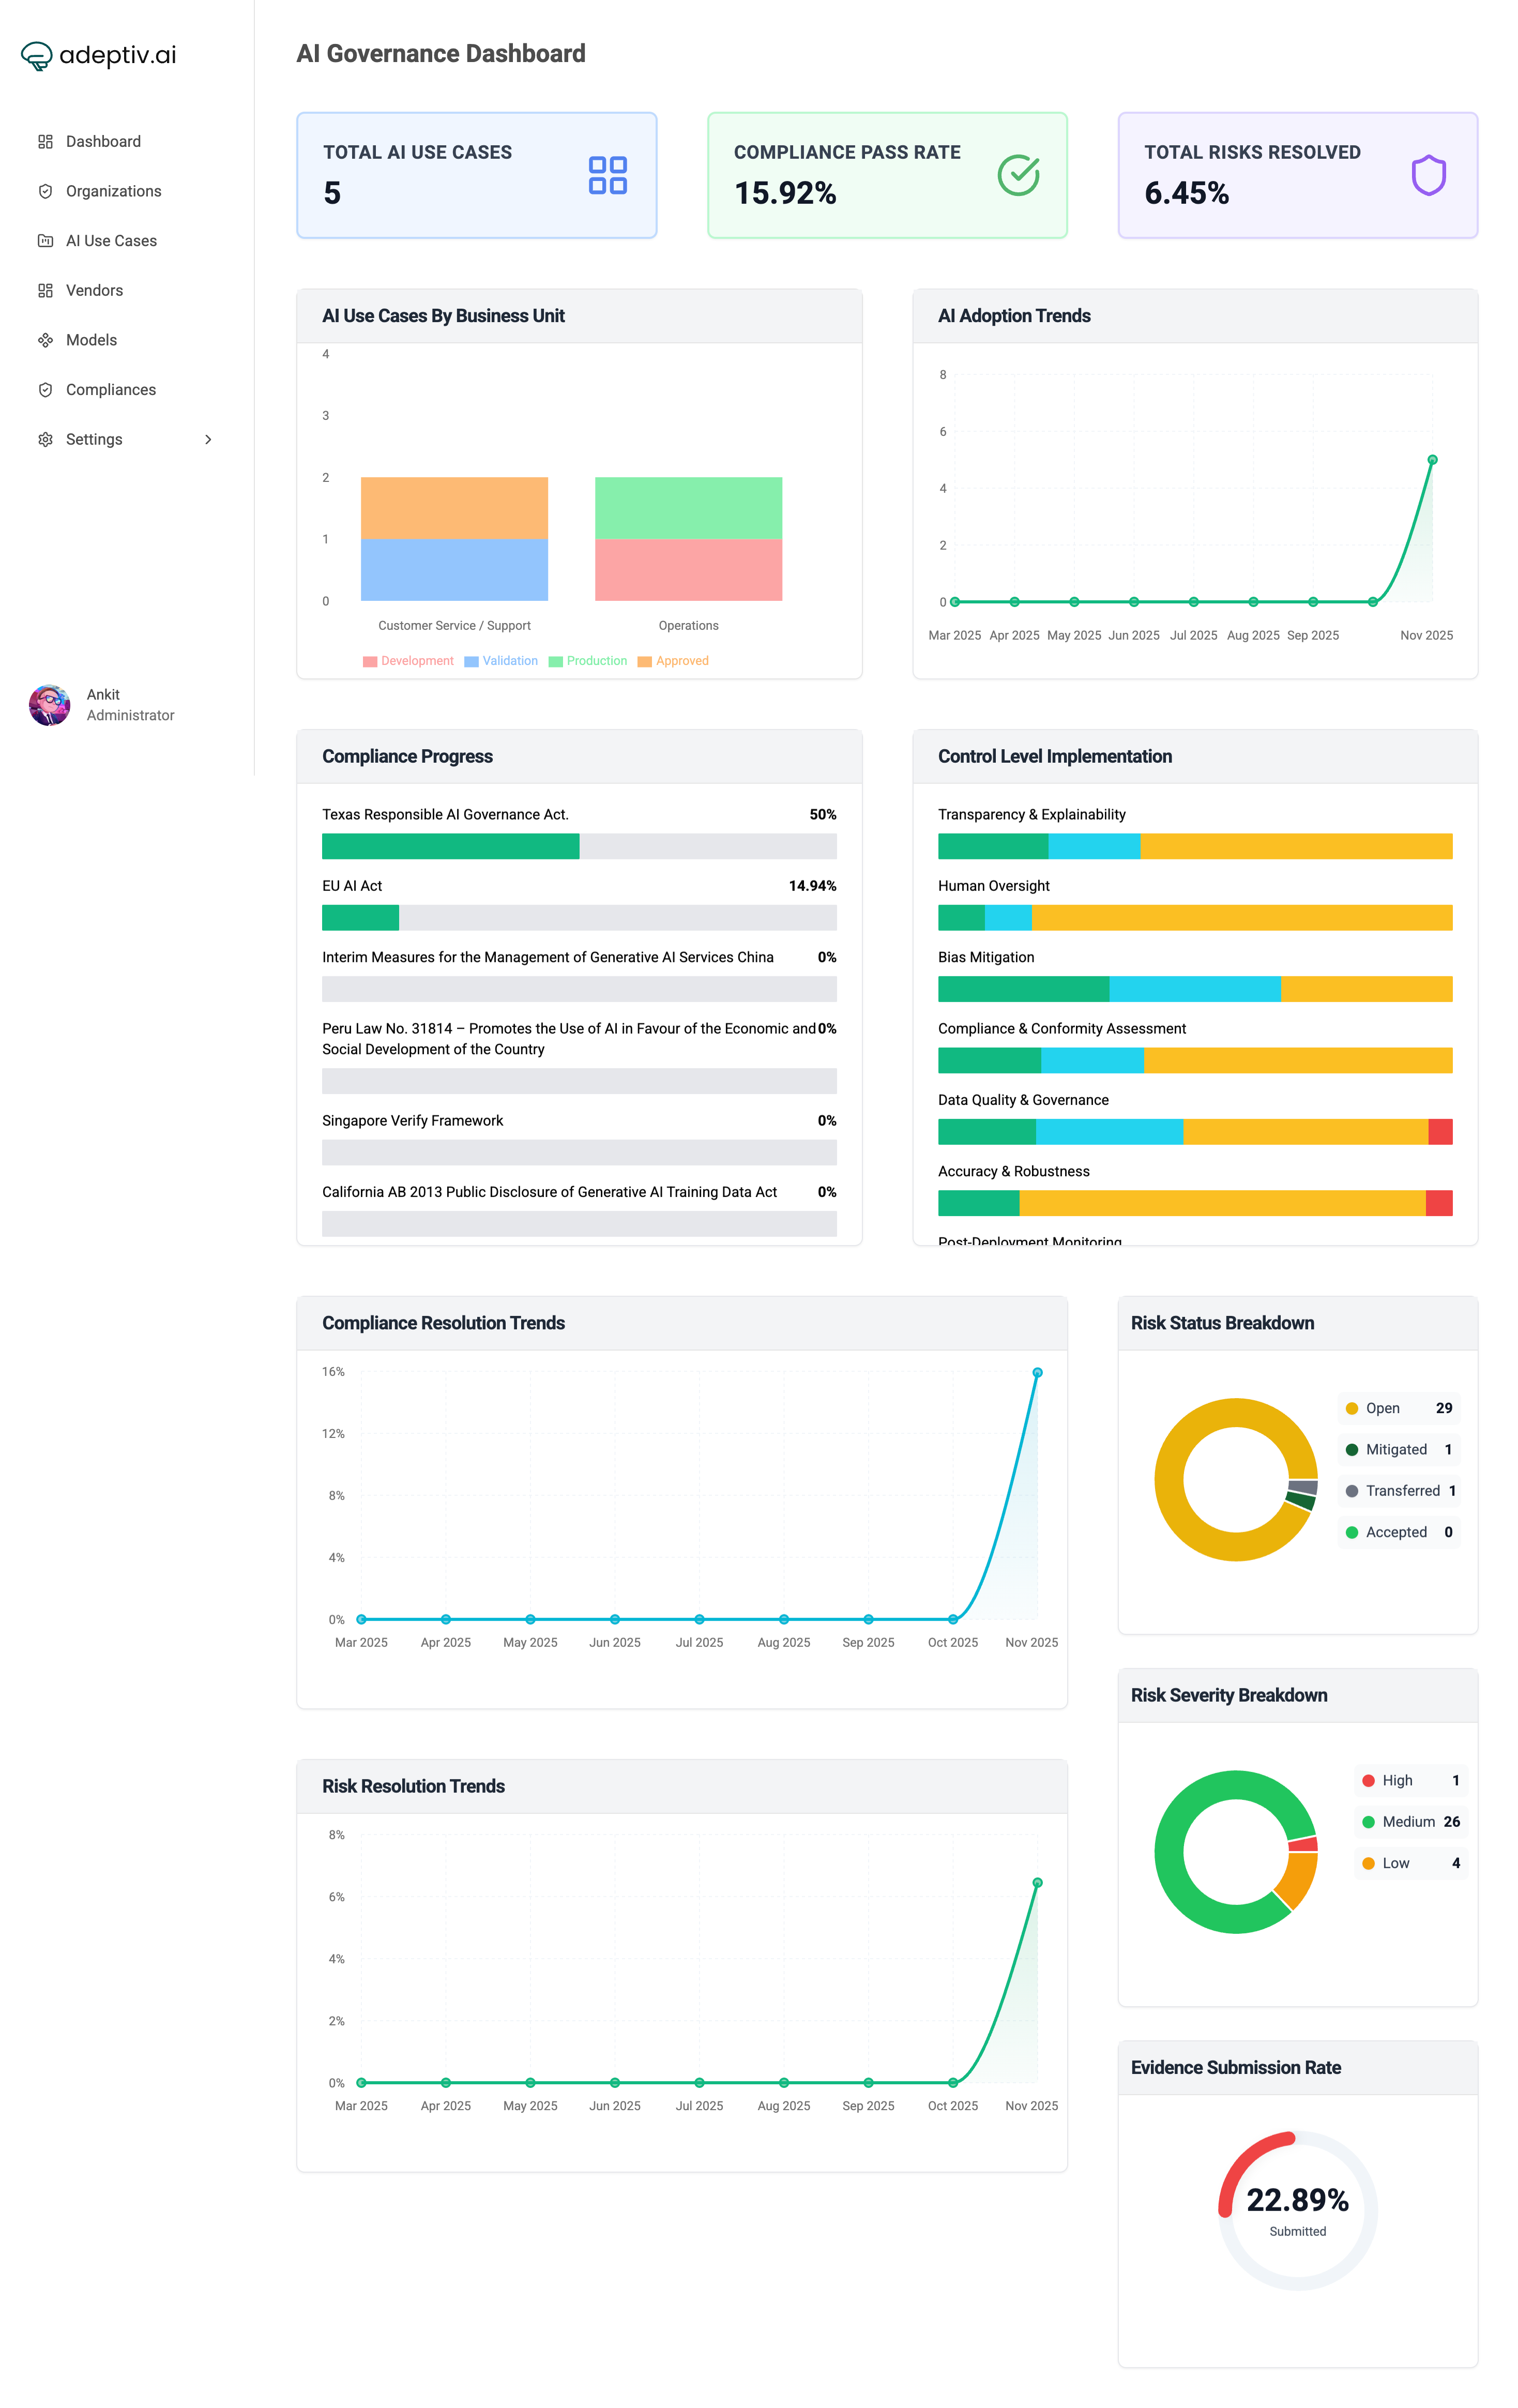Click Ankit's profile avatar
The width and height of the screenshot is (1518, 2408).
49,705
